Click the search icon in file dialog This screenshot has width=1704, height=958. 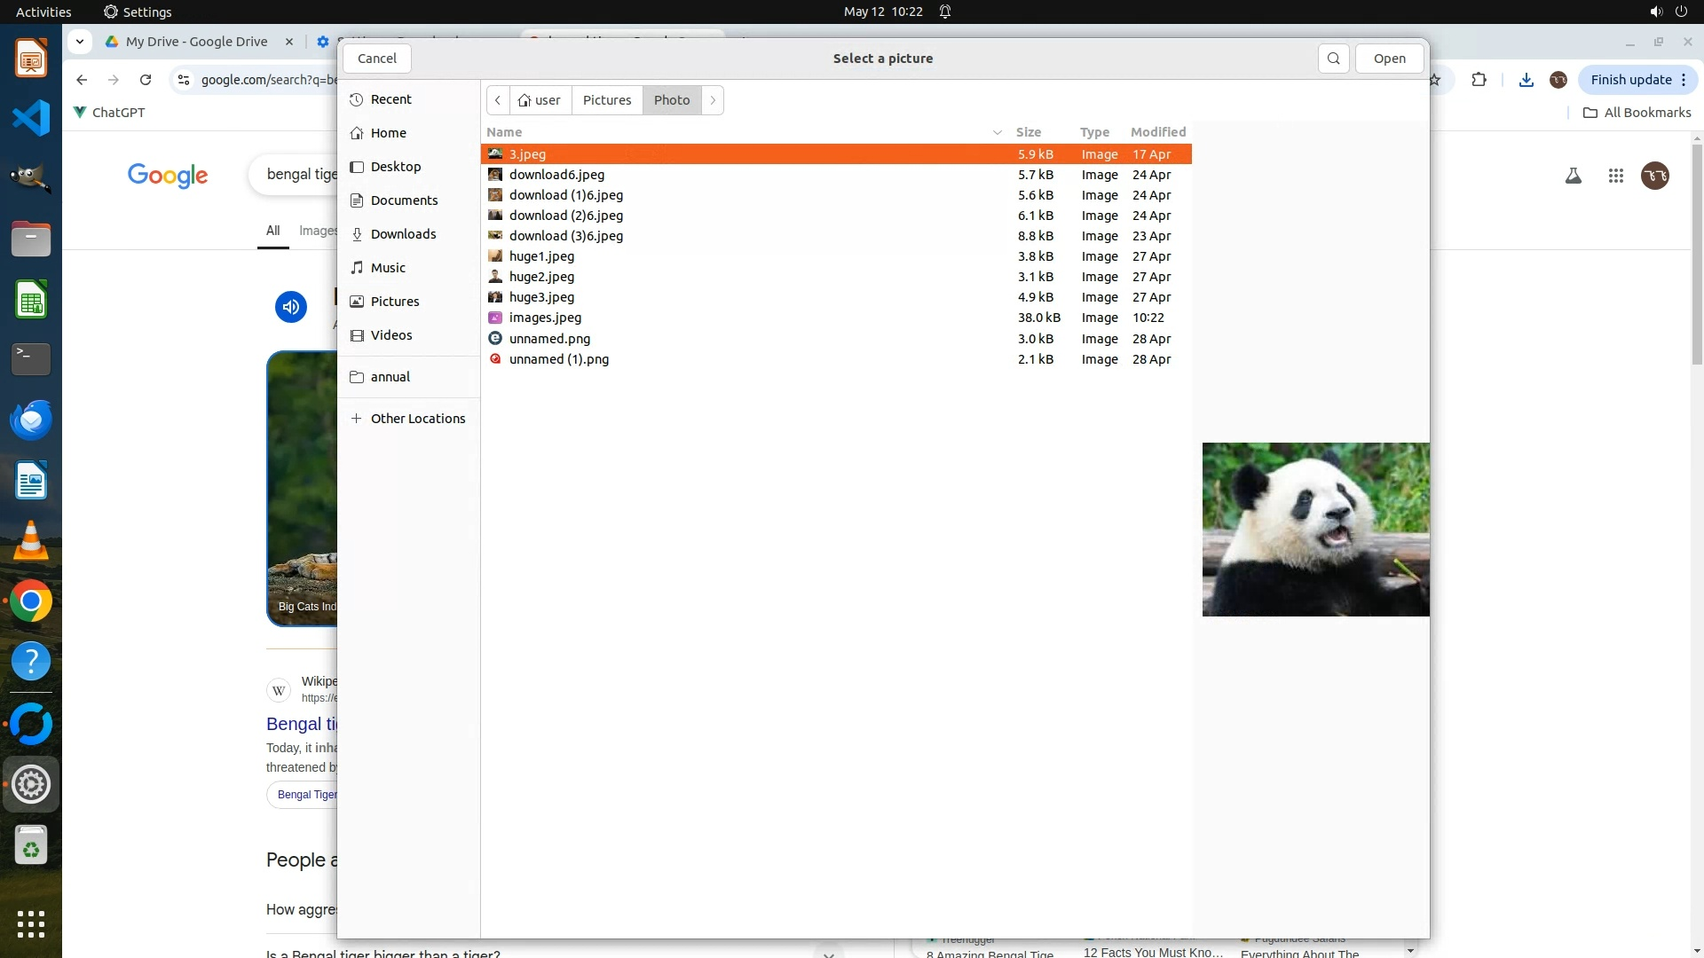coord(1333,59)
